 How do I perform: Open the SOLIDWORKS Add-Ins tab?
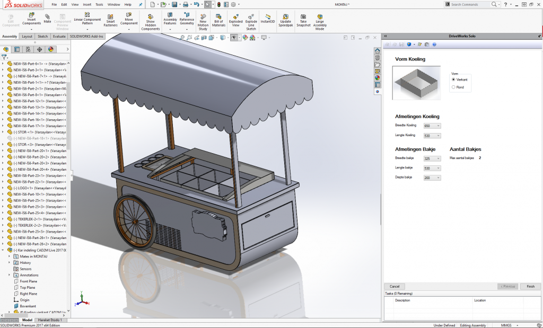coord(86,37)
